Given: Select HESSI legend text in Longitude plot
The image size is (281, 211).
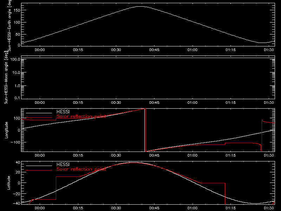Looking at the screenshot, I should (x=63, y=111).
